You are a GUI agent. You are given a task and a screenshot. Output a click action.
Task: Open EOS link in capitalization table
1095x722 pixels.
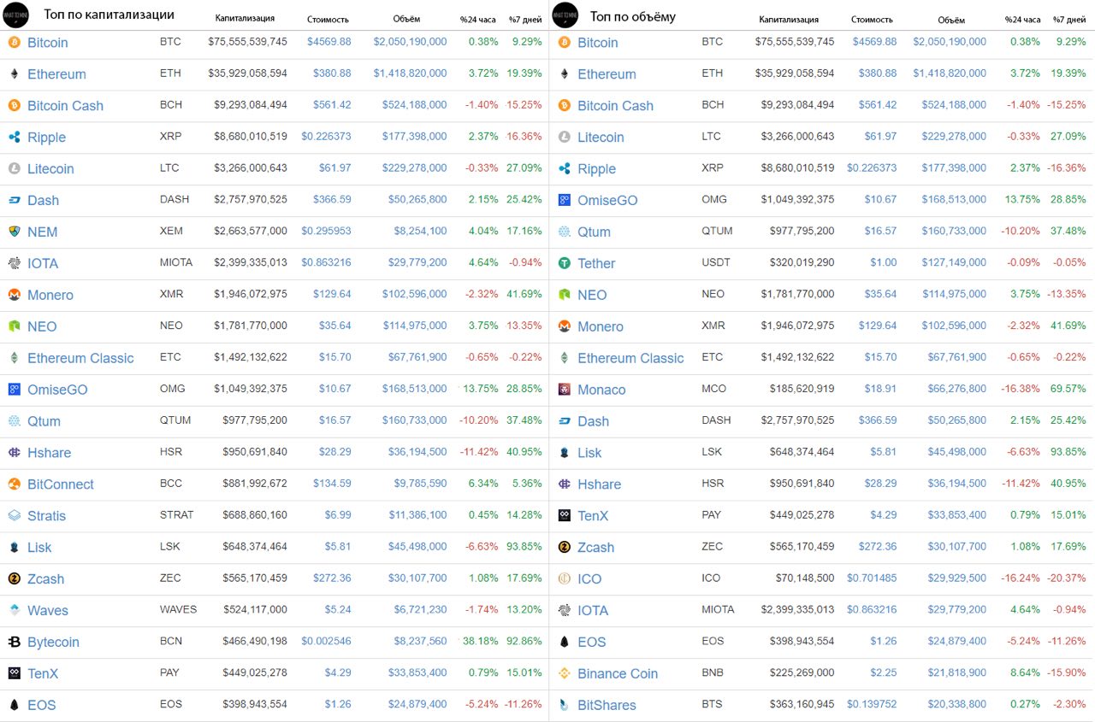tap(41, 705)
